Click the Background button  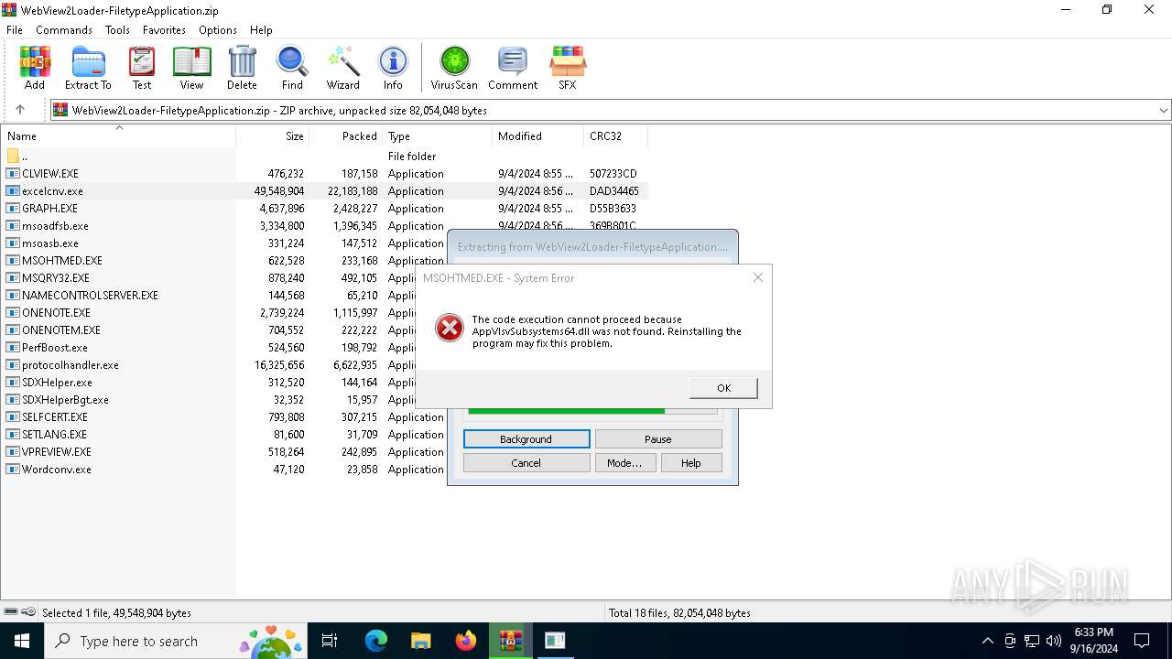point(526,439)
